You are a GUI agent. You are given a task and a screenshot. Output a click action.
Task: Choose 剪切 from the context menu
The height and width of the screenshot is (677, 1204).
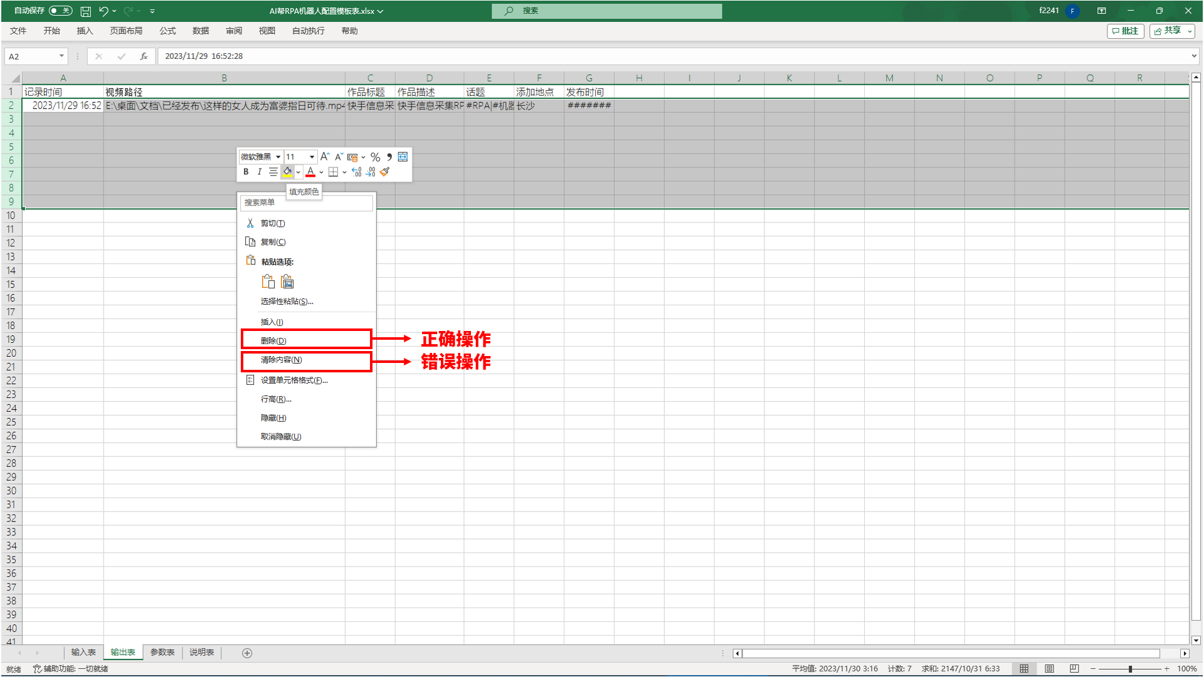pyautogui.click(x=307, y=223)
